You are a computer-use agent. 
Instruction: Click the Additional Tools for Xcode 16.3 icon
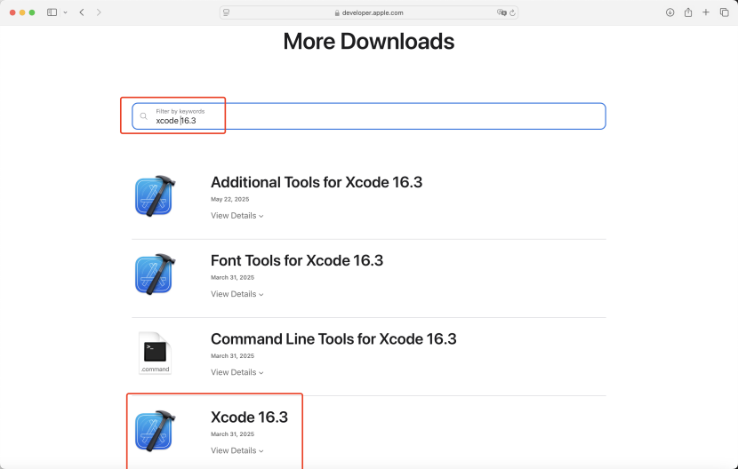pyautogui.click(x=155, y=196)
